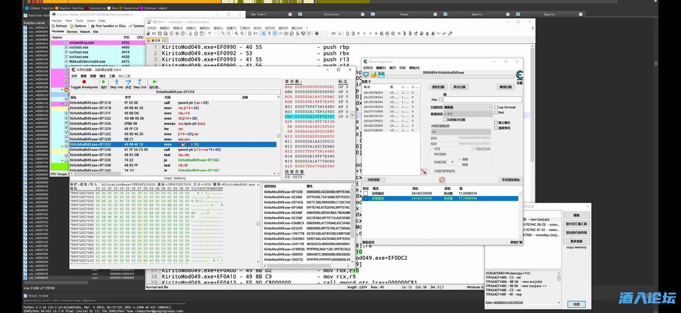681x313 pixels.
Task: Click the red no-entry clear list icon
Action: pos(442,180)
